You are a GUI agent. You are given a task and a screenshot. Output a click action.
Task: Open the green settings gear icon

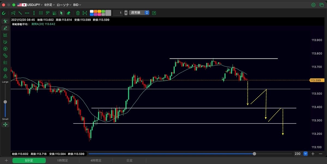313,5
